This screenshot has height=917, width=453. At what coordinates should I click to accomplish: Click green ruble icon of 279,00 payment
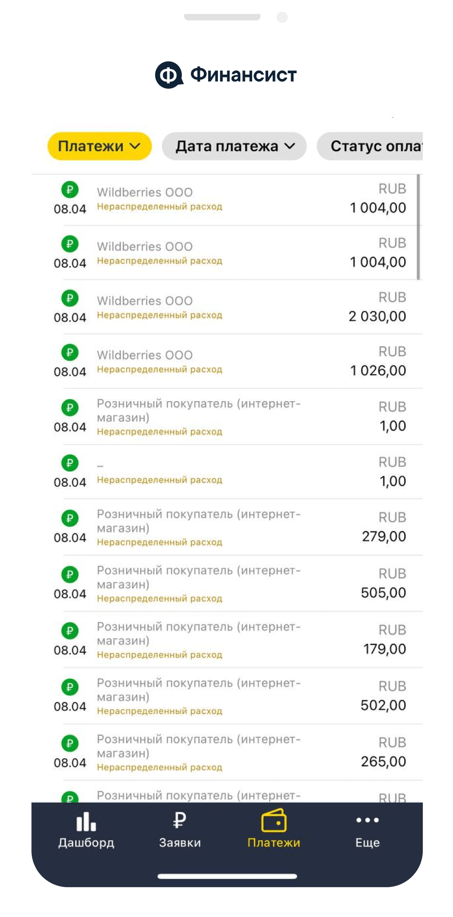click(70, 518)
